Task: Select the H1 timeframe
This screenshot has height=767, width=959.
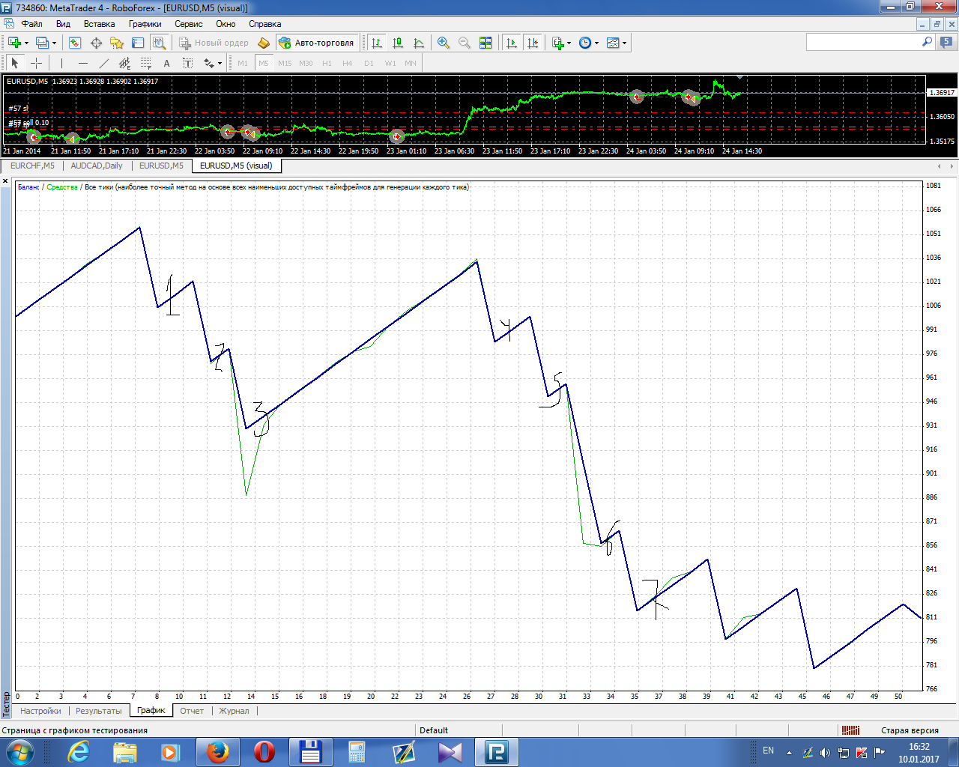Action: coord(327,63)
